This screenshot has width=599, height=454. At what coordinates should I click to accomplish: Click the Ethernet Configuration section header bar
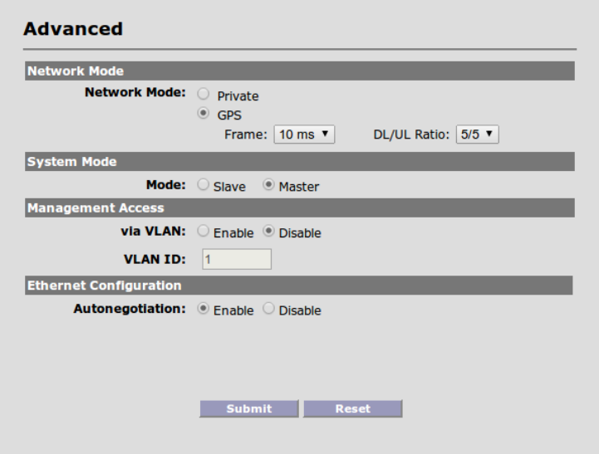(x=299, y=286)
